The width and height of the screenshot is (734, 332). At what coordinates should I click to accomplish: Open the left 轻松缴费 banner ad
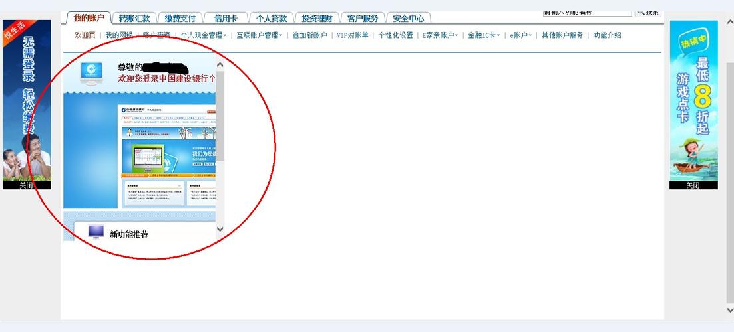coord(27,100)
